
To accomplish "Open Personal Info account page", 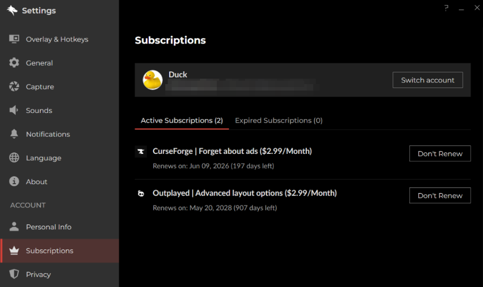I will point(59,227).
